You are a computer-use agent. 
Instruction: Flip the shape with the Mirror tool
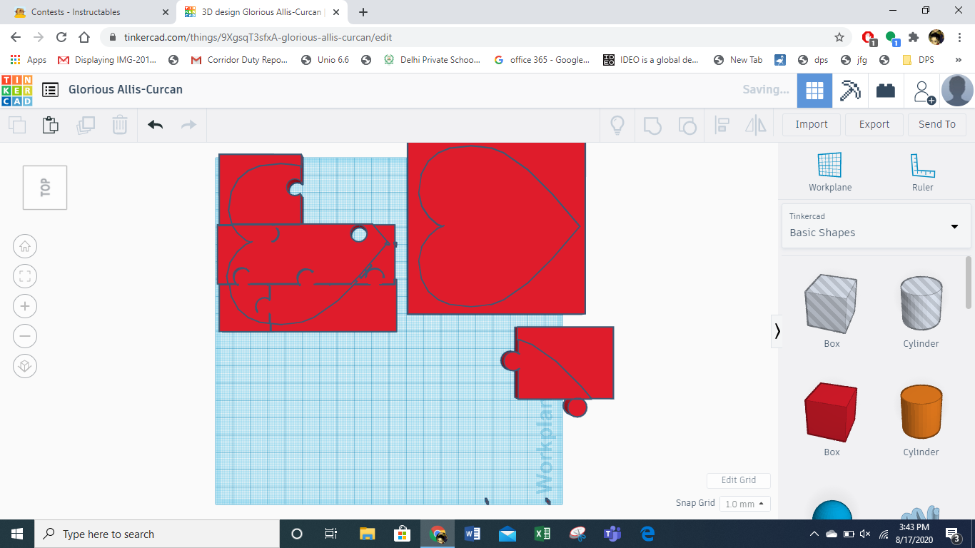click(x=756, y=125)
